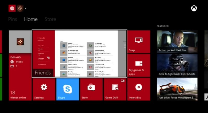Select the Home tab
Viewport: 208px width, 113px height.
click(31, 19)
